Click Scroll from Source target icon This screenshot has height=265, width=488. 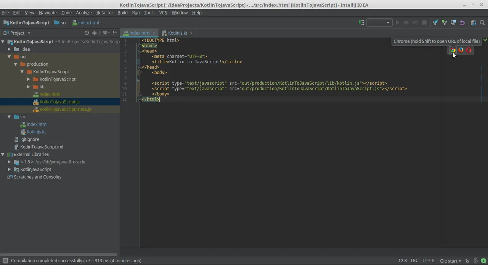coord(87,33)
